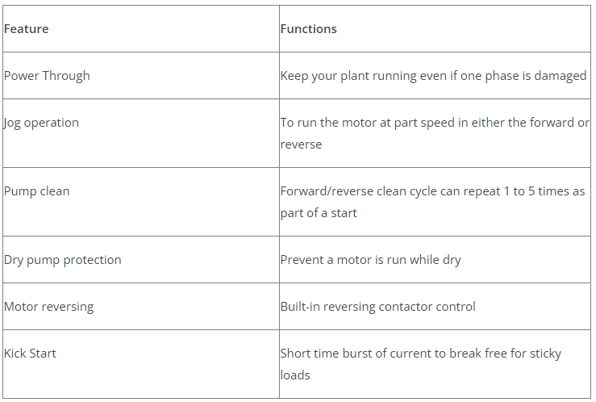Click the Dry pump protection cell
The image size is (596, 402).
(63, 260)
